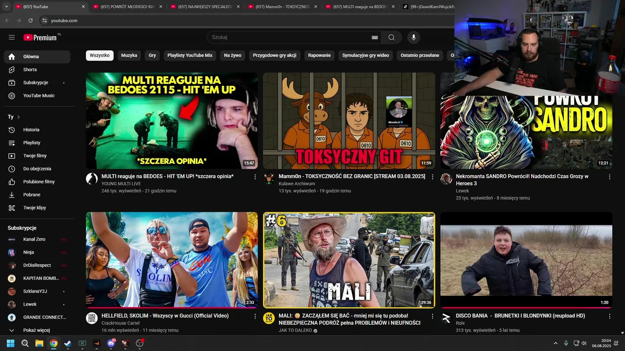Open Playlisty in the sidebar
This screenshot has width=625, height=351.
click(x=37, y=143)
